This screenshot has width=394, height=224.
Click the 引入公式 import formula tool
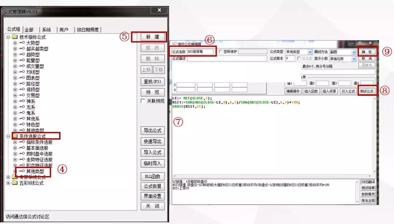click(348, 91)
